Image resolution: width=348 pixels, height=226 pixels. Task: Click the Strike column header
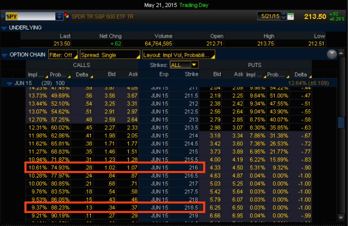[x=184, y=74]
